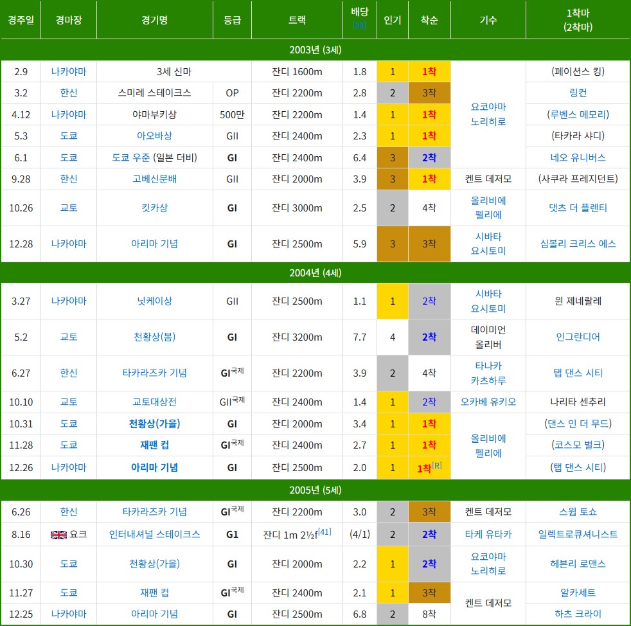
Task: Select the 닛케이상 race link
Action: coord(154,301)
